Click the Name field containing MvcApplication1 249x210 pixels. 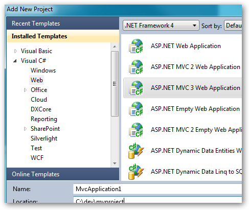[x=157, y=189]
